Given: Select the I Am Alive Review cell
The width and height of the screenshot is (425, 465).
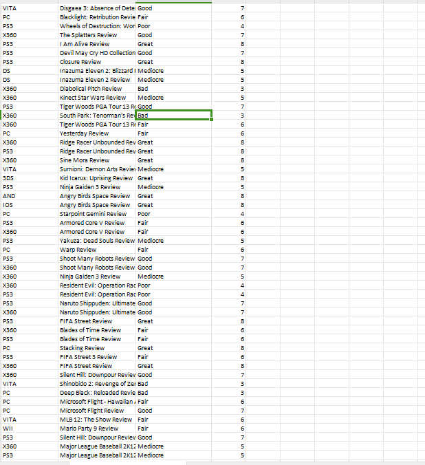Looking at the screenshot, I should click(97, 44).
